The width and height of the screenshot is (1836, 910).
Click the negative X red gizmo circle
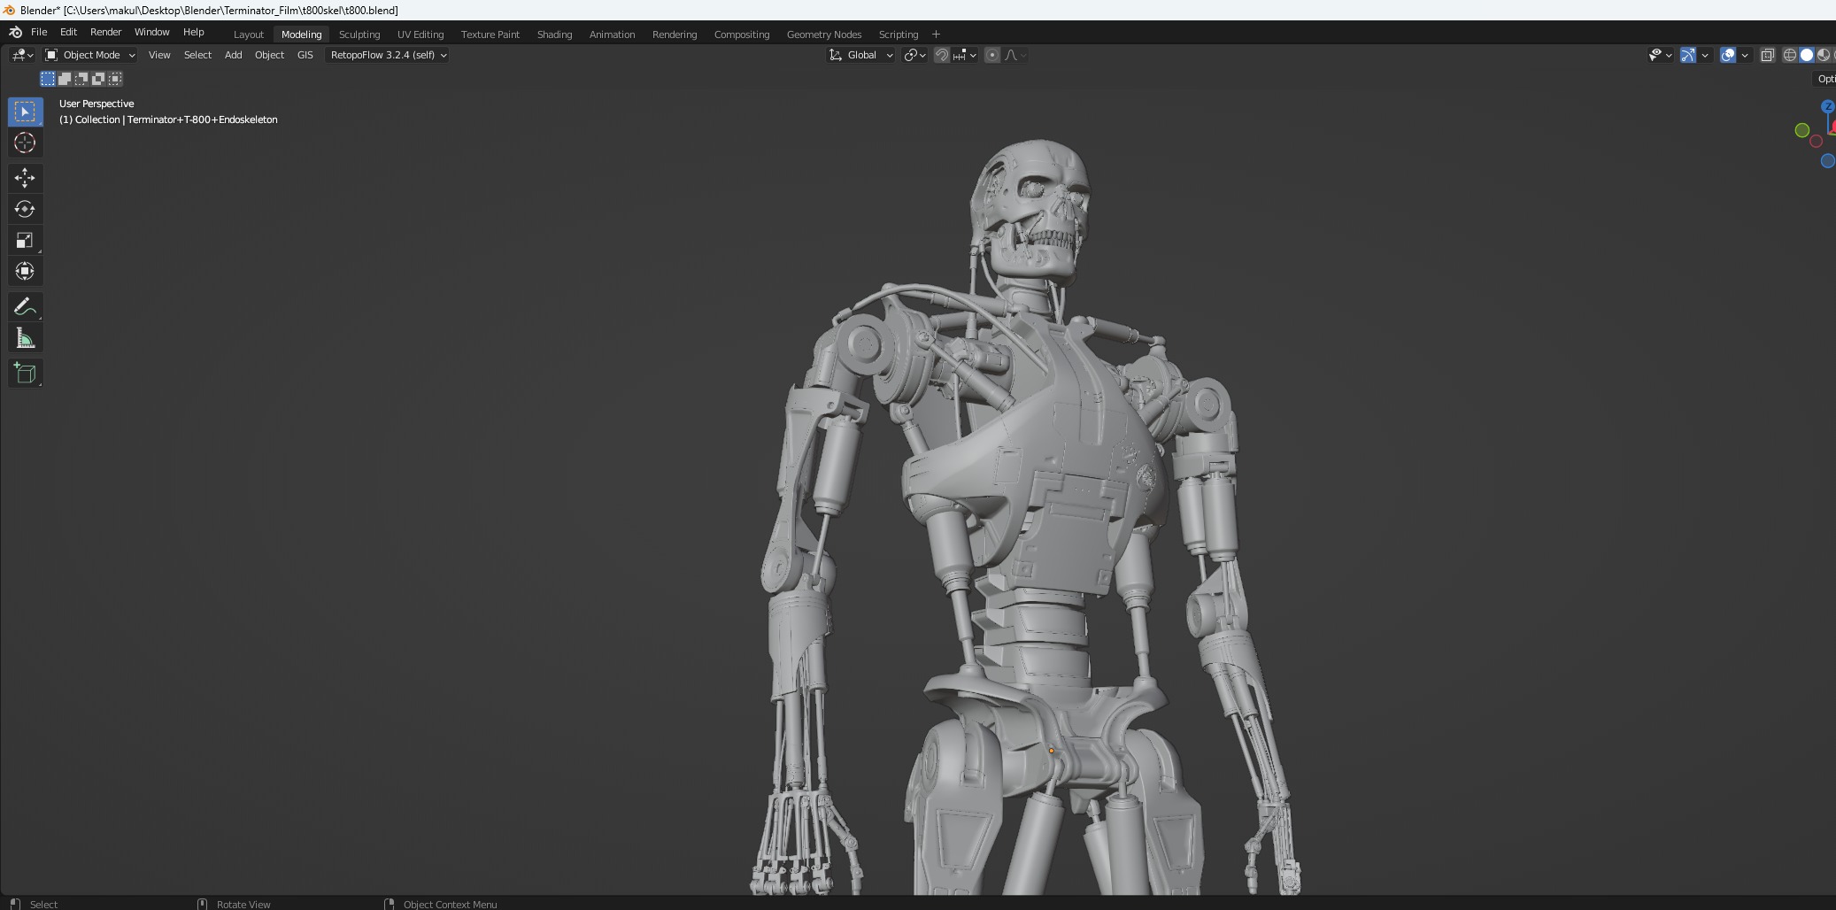tap(1816, 141)
